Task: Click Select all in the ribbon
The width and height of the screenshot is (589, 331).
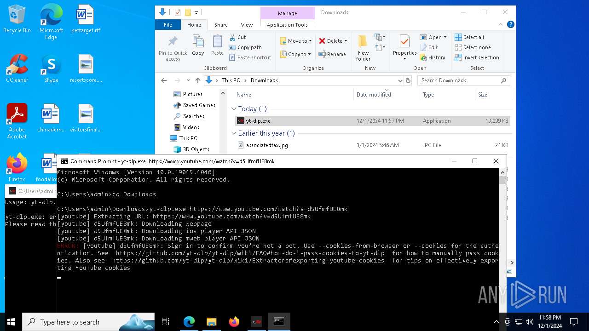Action: click(x=469, y=37)
